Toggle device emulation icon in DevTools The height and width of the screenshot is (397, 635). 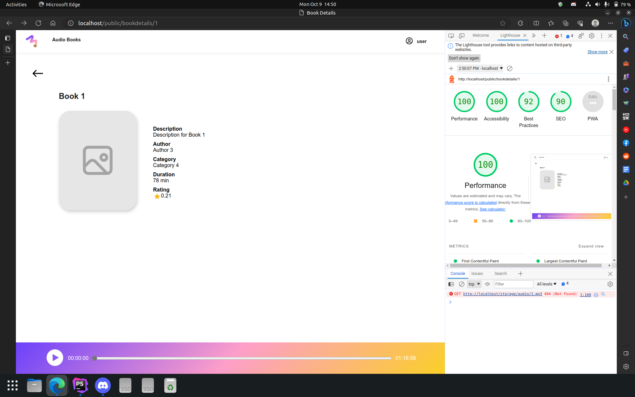click(x=462, y=35)
